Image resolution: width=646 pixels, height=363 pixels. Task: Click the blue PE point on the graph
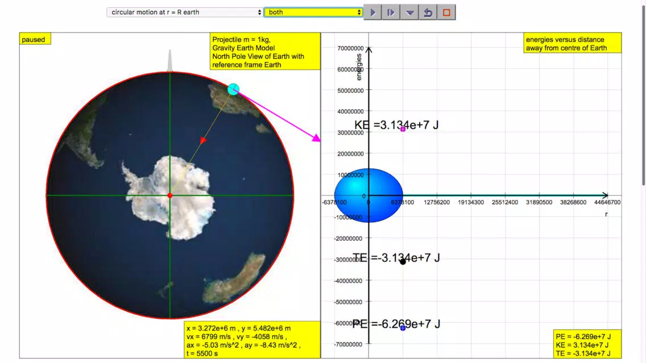point(403,328)
